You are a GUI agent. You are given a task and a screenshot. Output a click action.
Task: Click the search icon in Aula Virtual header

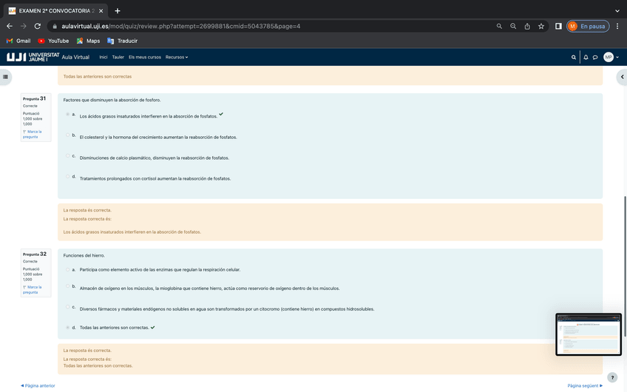point(574,57)
